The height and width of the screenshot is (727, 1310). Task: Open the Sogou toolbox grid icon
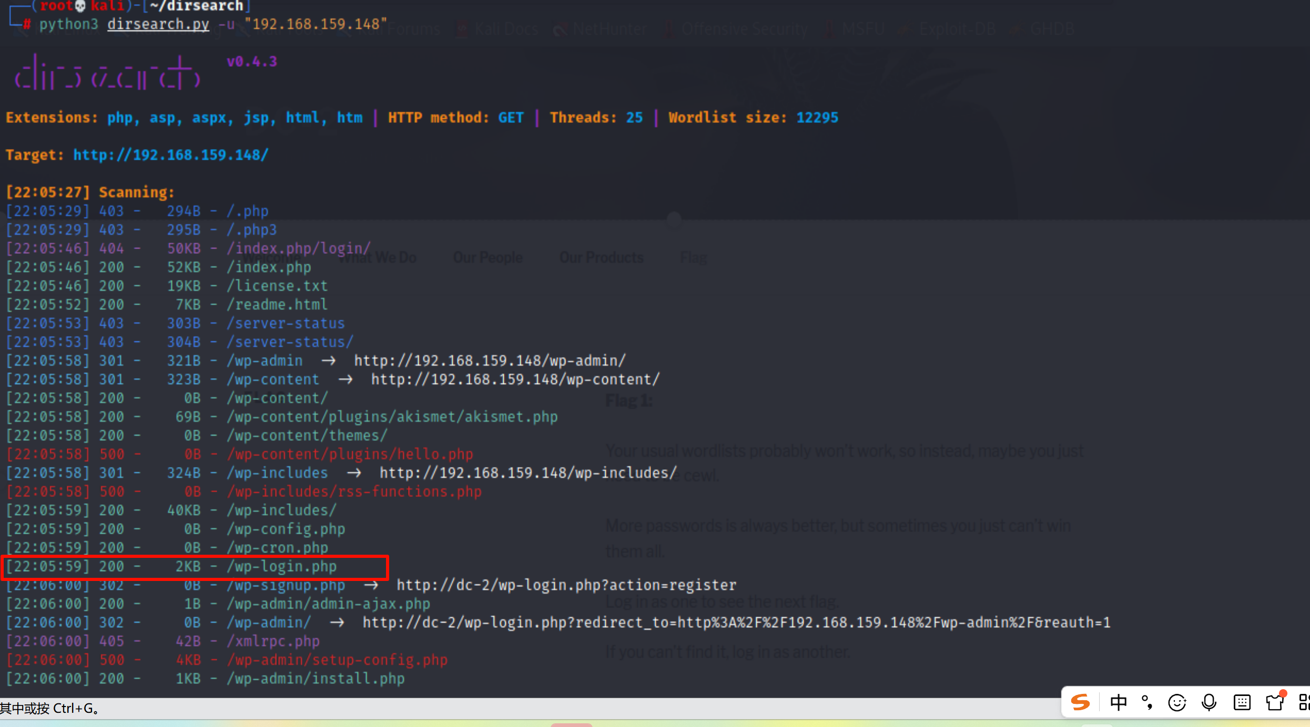[x=1303, y=702]
